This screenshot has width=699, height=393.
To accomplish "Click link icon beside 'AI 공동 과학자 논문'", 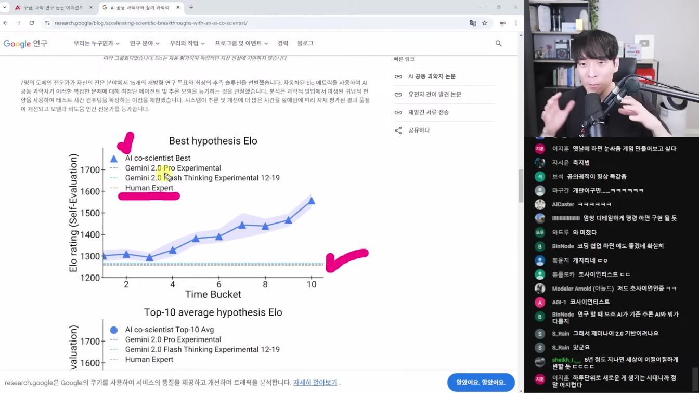I will [x=398, y=77].
